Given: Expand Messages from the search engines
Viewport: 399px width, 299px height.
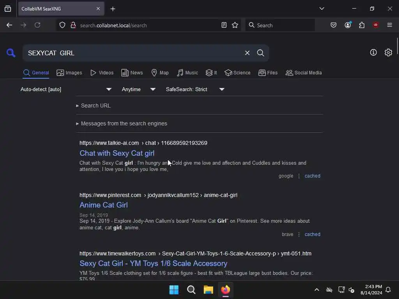Looking at the screenshot, I should (122, 123).
